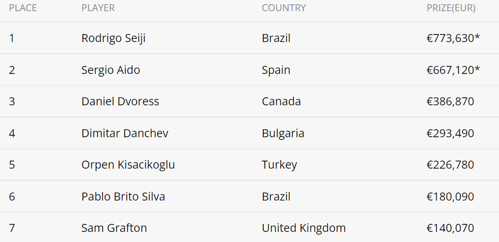Click the €667,120* prize amount
Screen dimensions: 499x242
453,70
